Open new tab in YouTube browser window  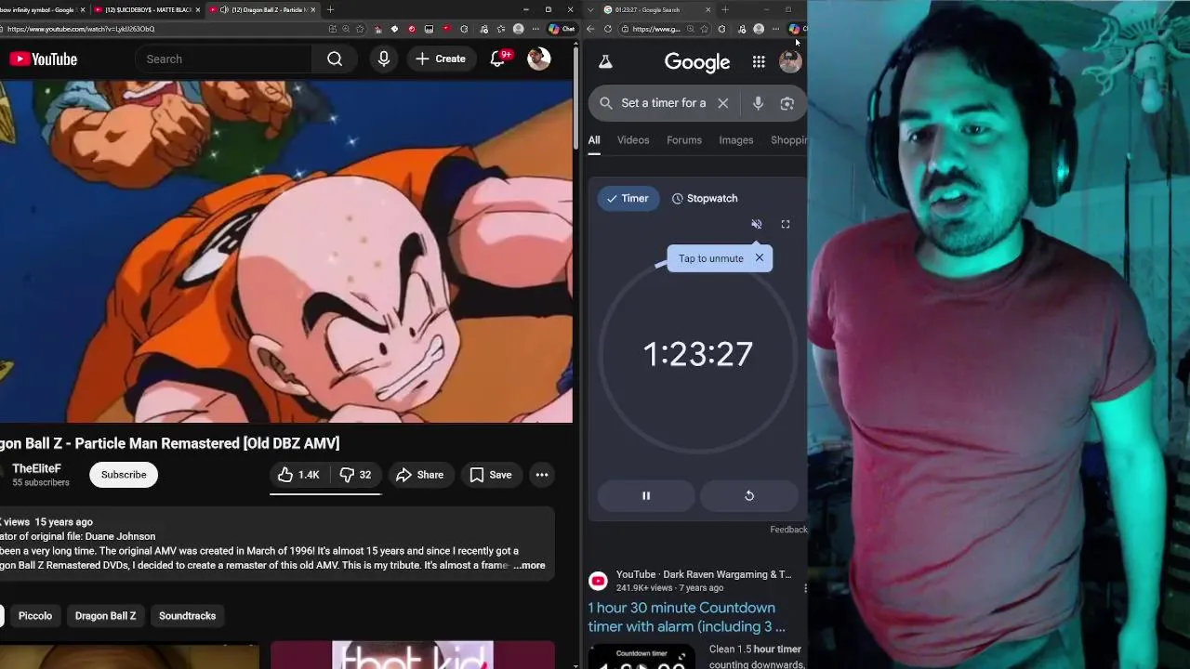(x=330, y=9)
